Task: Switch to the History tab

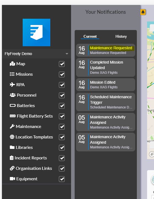Action: (121, 37)
